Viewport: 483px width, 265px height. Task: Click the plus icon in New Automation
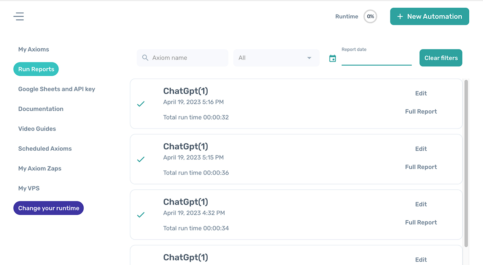pyautogui.click(x=400, y=17)
